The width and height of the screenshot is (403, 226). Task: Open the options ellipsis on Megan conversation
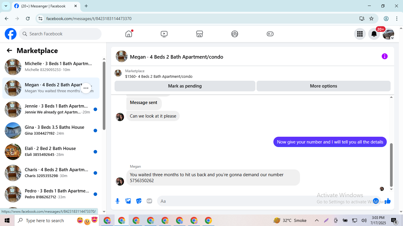click(86, 88)
